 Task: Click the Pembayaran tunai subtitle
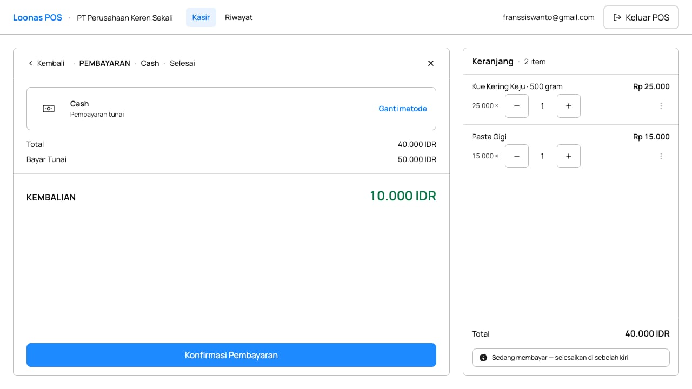pyautogui.click(x=97, y=115)
